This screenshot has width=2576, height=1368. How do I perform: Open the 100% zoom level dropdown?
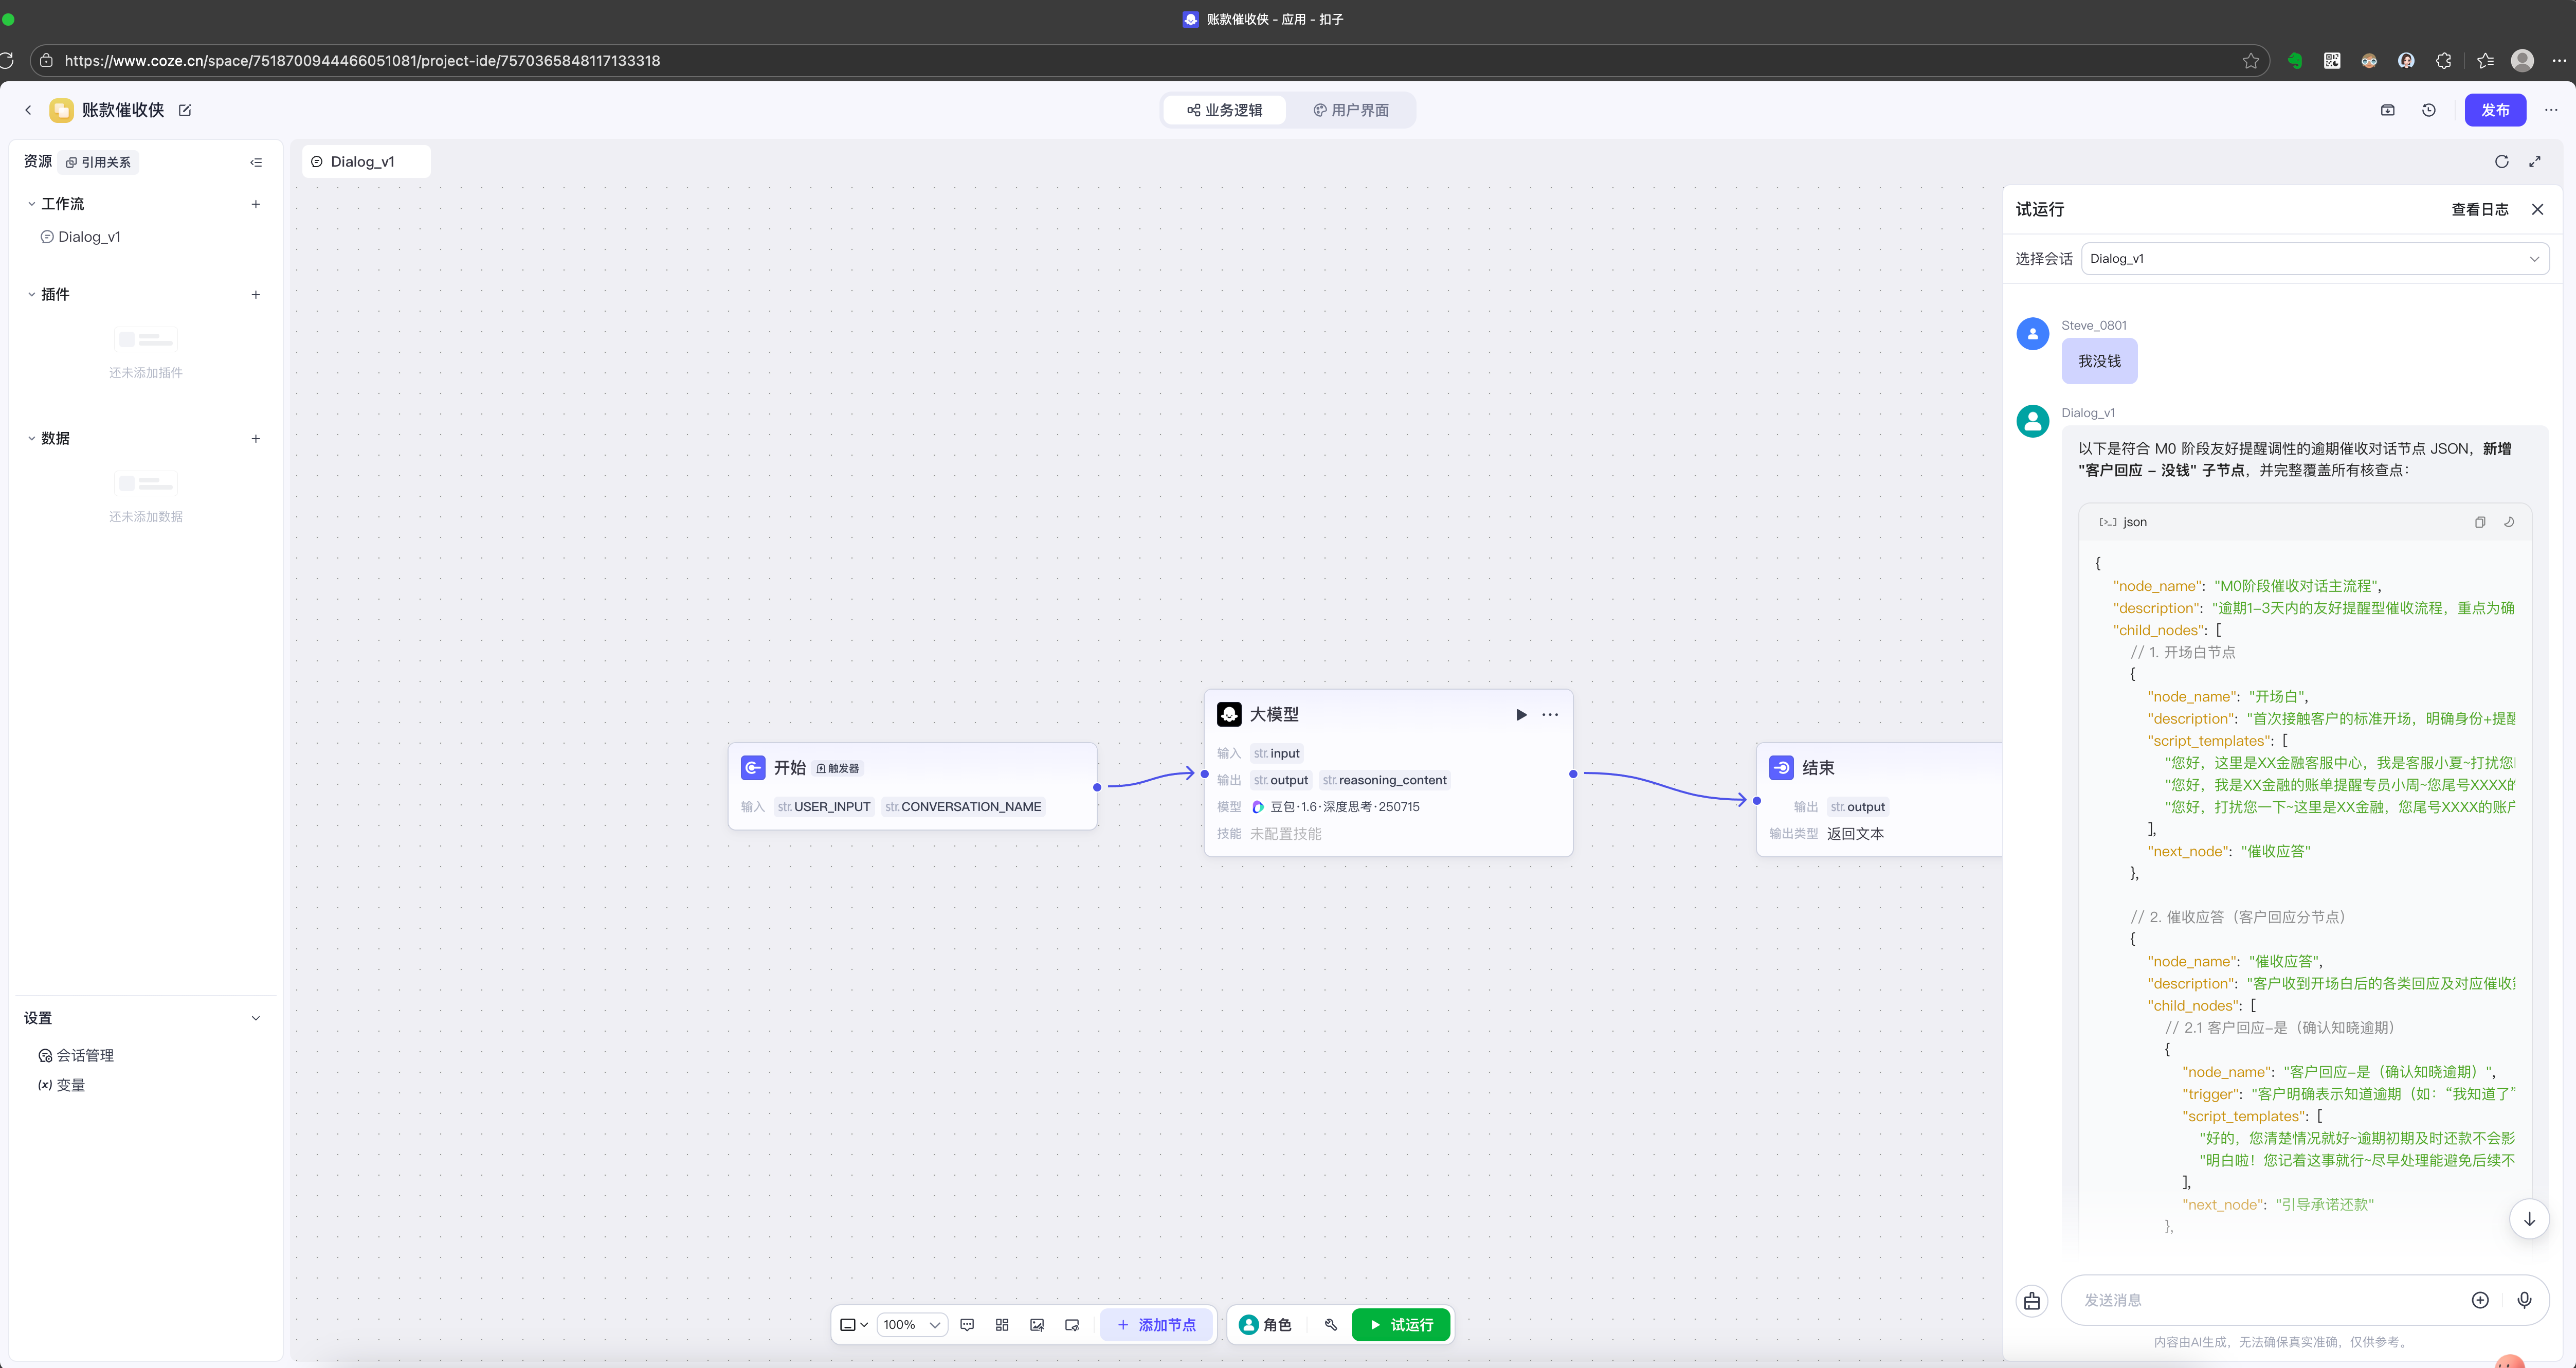tap(911, 1325)
